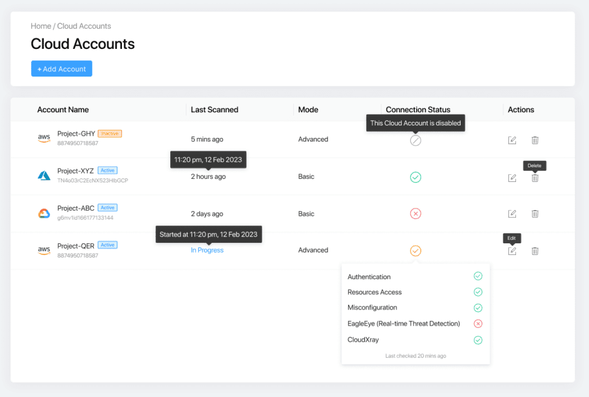The image size is (589, 397).
Task: Click Active badge on Project-XYZ
Action: [x=108, y=170]
